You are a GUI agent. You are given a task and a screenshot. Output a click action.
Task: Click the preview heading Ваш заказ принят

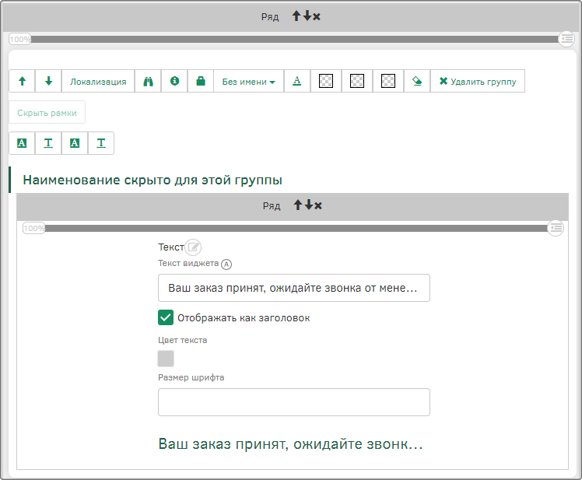(290, 444)
